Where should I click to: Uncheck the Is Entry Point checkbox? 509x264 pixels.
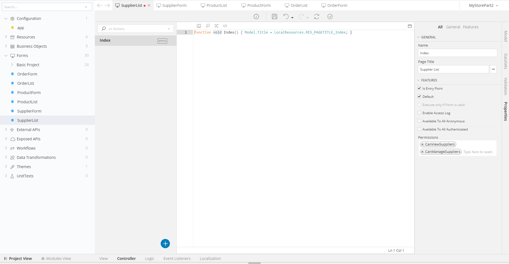419,88
